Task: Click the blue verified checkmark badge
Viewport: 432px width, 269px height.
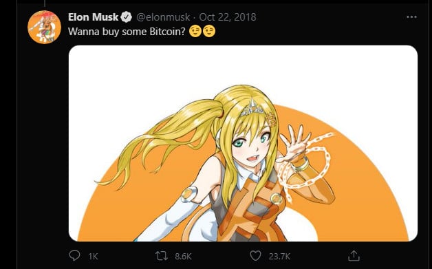Action: tap(127, 17)
